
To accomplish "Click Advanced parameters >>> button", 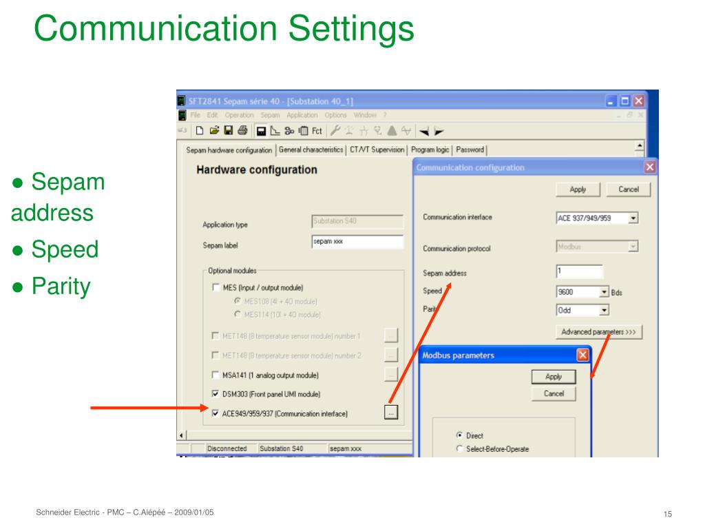I will [599, 332].
